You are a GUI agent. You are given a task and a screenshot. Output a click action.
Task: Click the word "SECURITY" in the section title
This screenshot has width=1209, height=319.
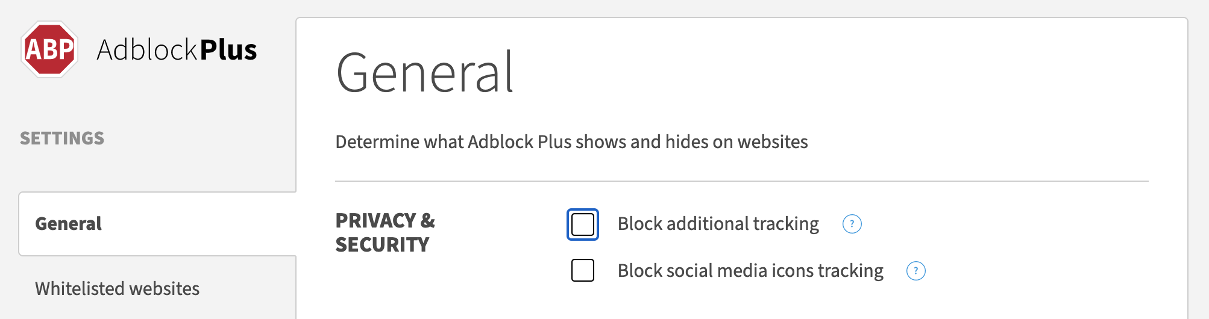pyautogui.click(x=382, y=244)
